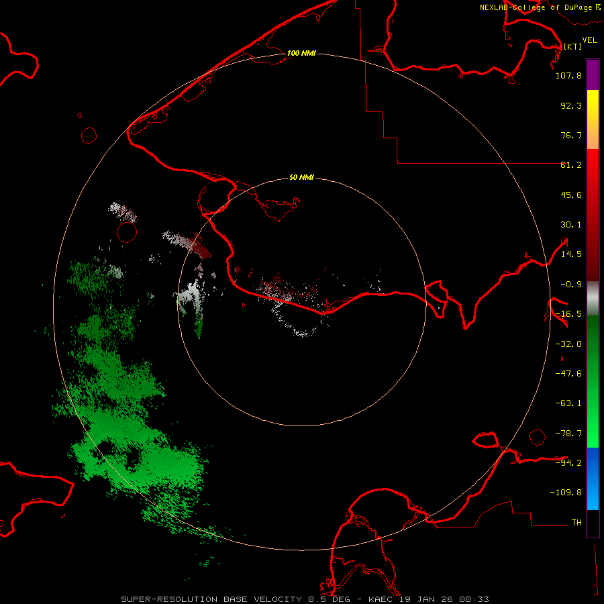Click the TH label at the scale bottom
Screen dimensions: 604x604
pos(576,523)
